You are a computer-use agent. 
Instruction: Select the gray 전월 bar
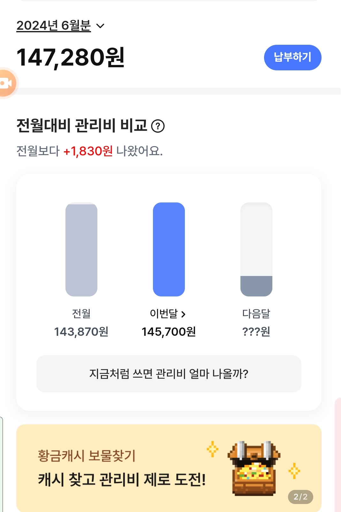pos(81,249)
